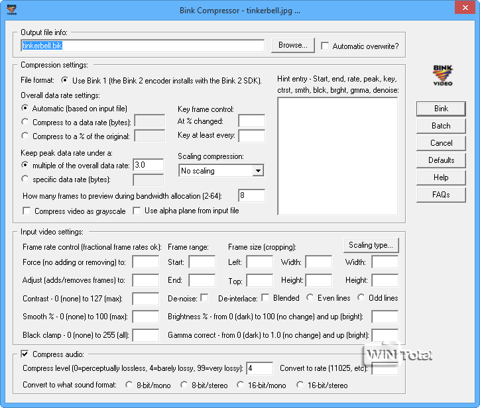The image size is (480, 408).
Task: Select specific data rate (bytes) option
Action: pyautogui.click(x=25, y=179)
